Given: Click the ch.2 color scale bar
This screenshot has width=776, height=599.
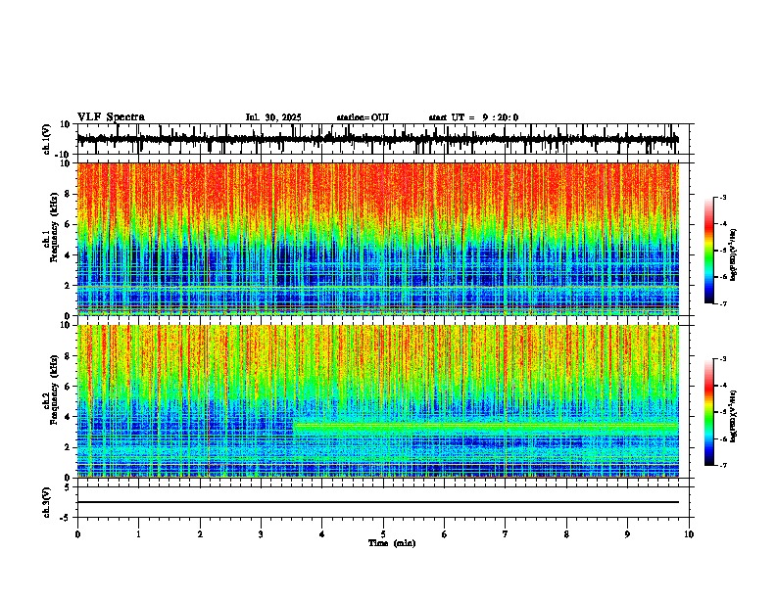Looking at the screenshot, I should click(x=708, y=412).
